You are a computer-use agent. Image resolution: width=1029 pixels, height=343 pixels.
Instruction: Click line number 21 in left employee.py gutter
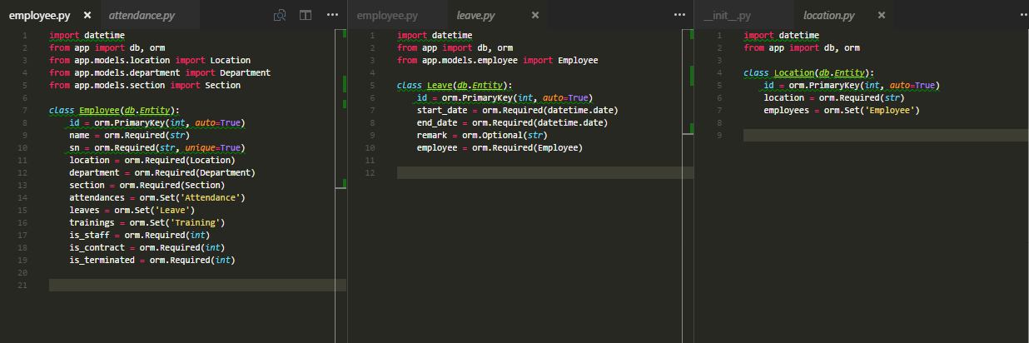pos(23,285)
